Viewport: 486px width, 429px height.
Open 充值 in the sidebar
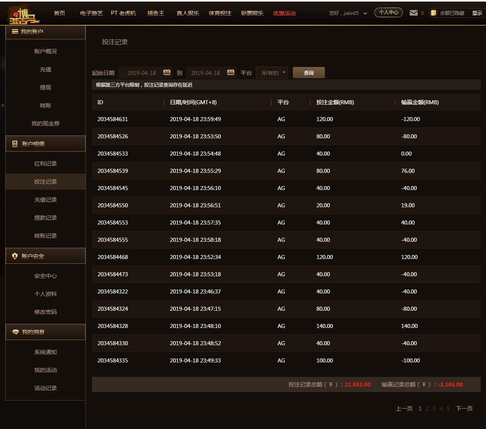45,69
